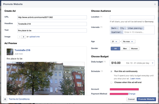Open the Learn more link

(135, 79)
